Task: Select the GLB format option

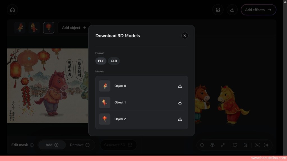Action: coord(114,61)
